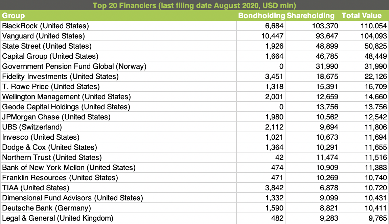Select Deutsche Bank's bondholding 1,590
Image resolution: width=389 pixels, height=224 pixels.
pyautogui.click(x=261, y=208)
